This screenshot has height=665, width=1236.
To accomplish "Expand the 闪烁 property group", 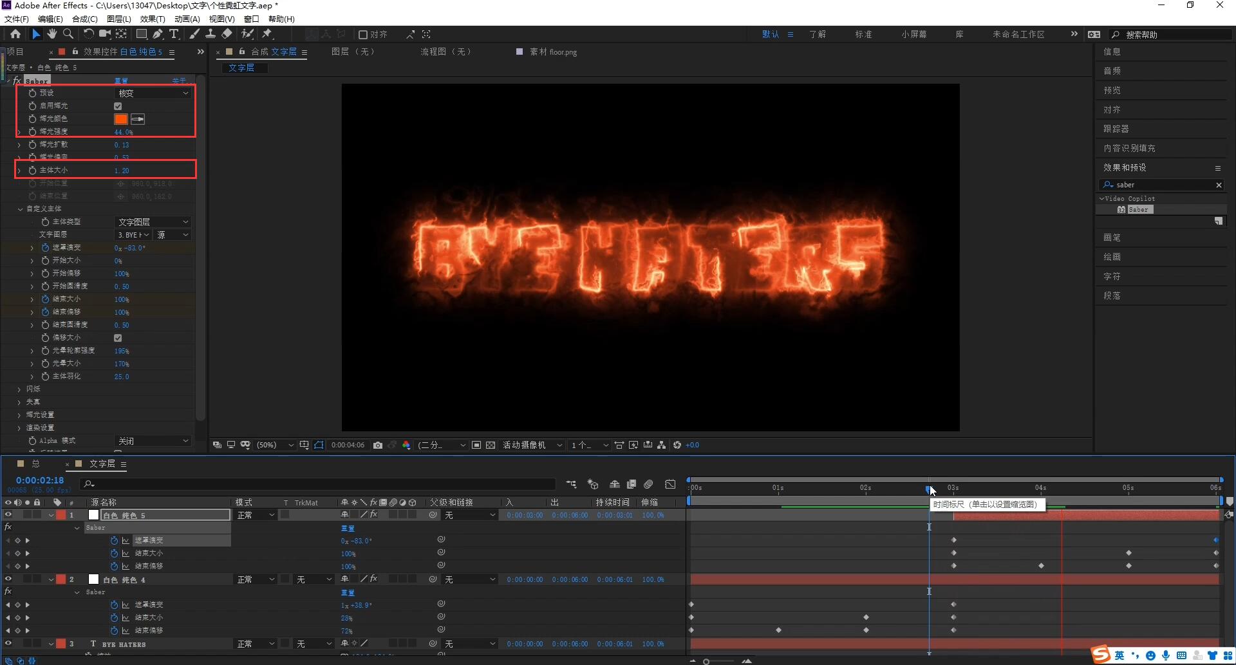I will coord(19,389).
